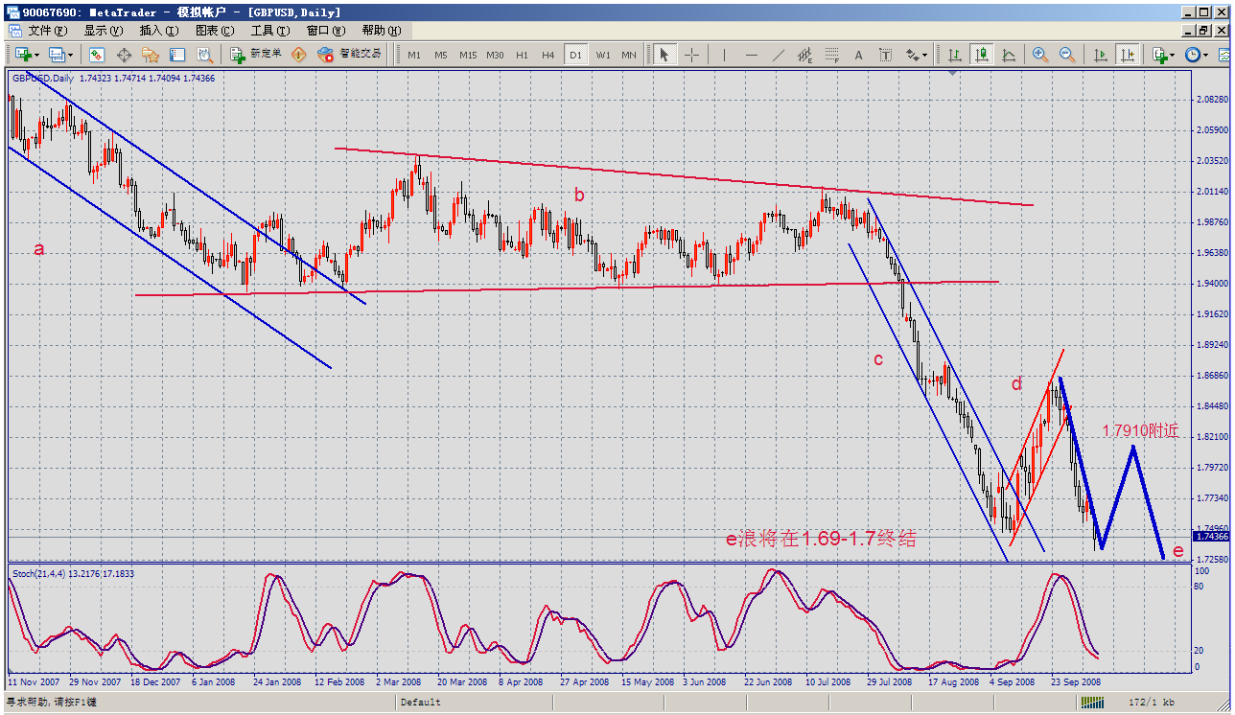Screen dimensions: 1235x715
Task: Open the 帮助(H) menu
Action: [382, 30]
